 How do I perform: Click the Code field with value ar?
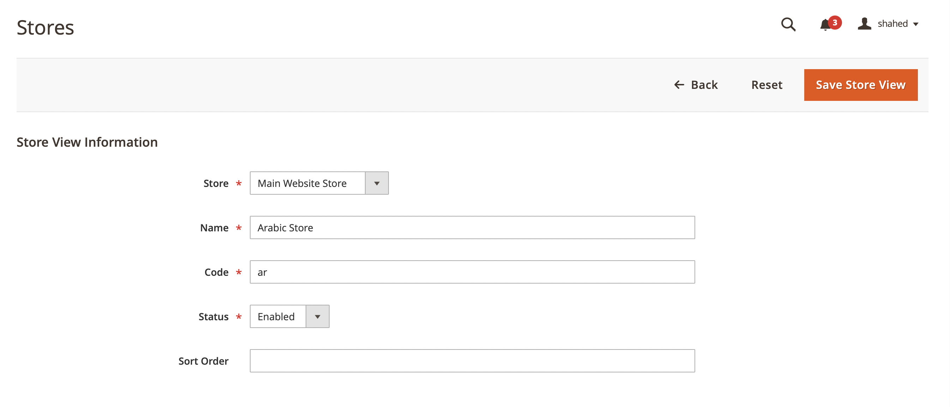pyautogui.click(x=472, y=272)
